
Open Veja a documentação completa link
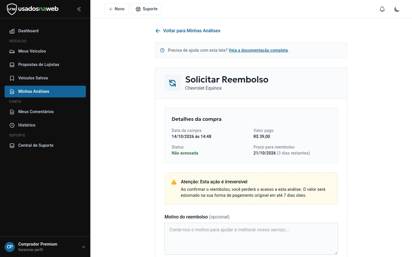[258, 50]
